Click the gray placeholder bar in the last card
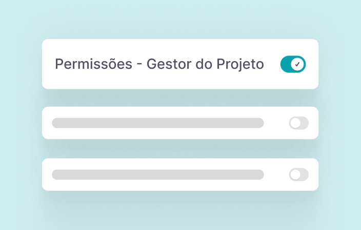 click(x=158, y=175)
